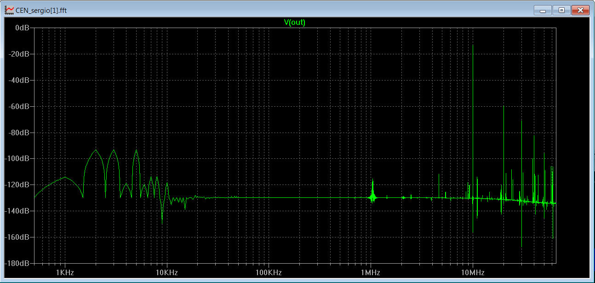Click the -140dB vertical axis label
The image size is (595, 283).
(17, 211)
